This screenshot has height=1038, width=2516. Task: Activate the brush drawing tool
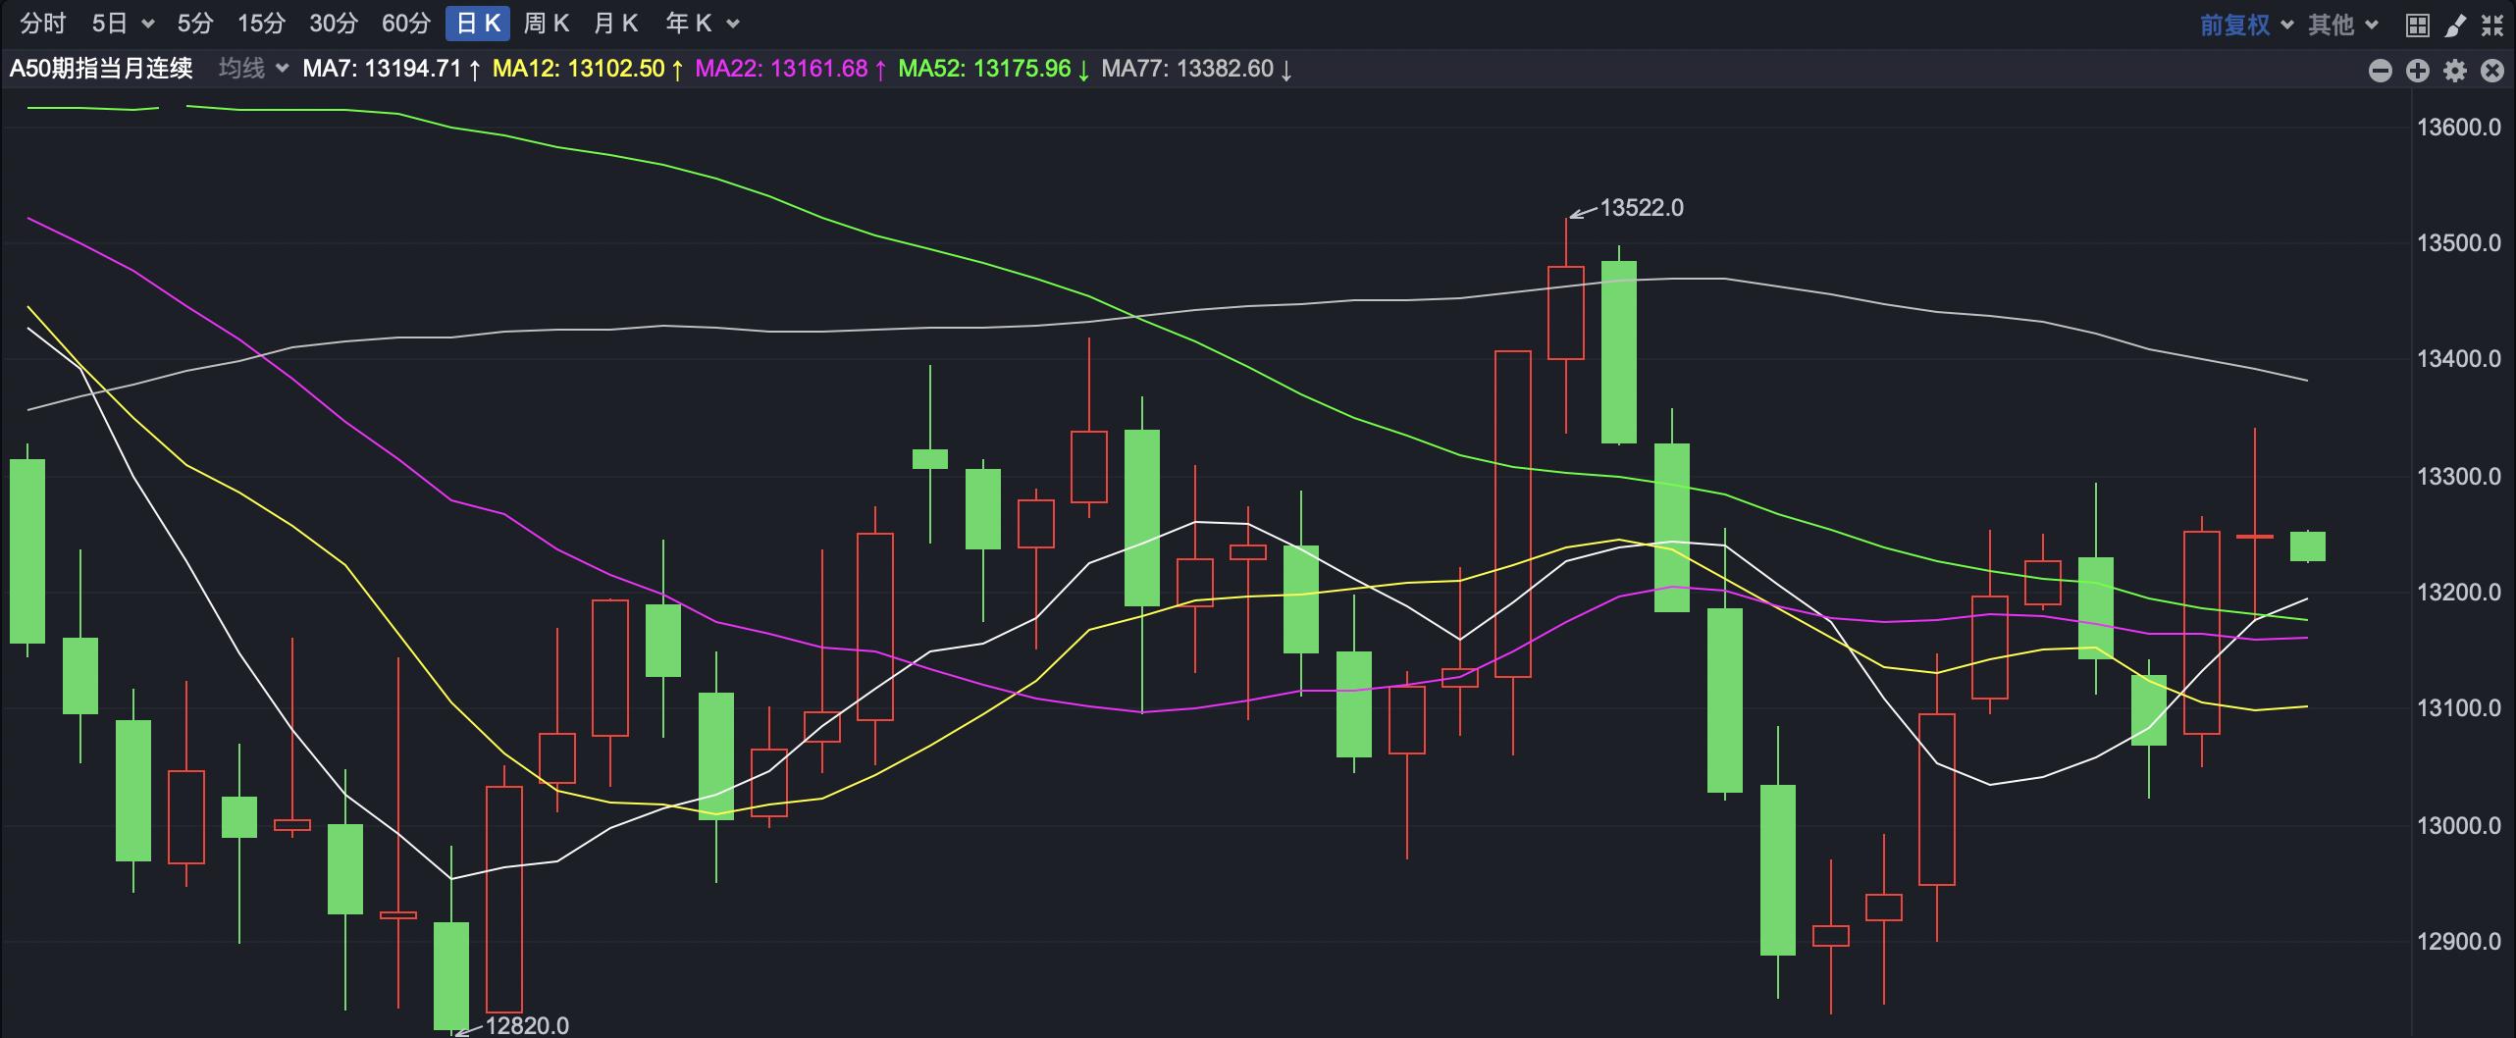click(2454, 25)
